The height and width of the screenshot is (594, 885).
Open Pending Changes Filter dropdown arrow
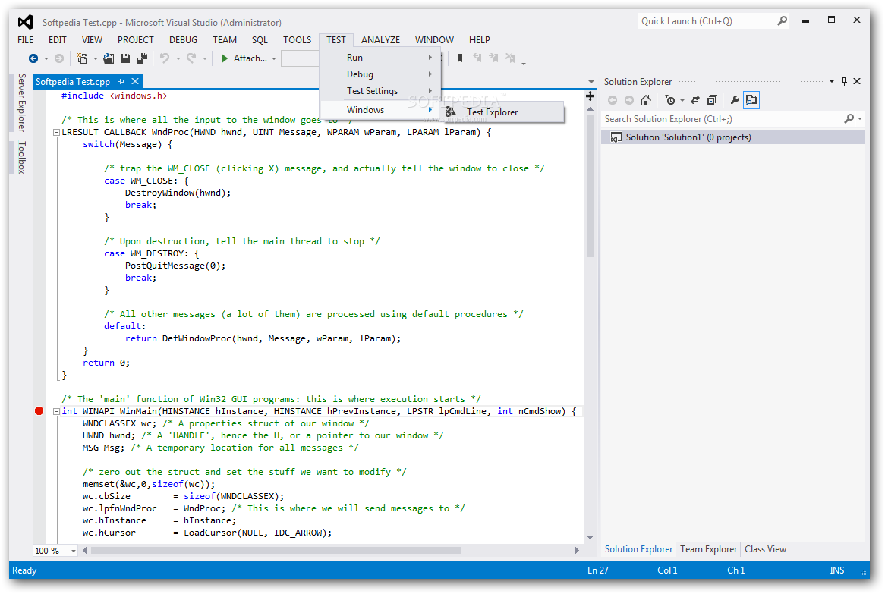[682, 100]
